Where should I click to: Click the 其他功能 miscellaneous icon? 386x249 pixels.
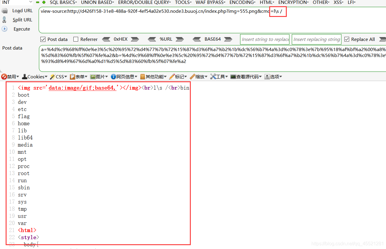tap(143, 77)
